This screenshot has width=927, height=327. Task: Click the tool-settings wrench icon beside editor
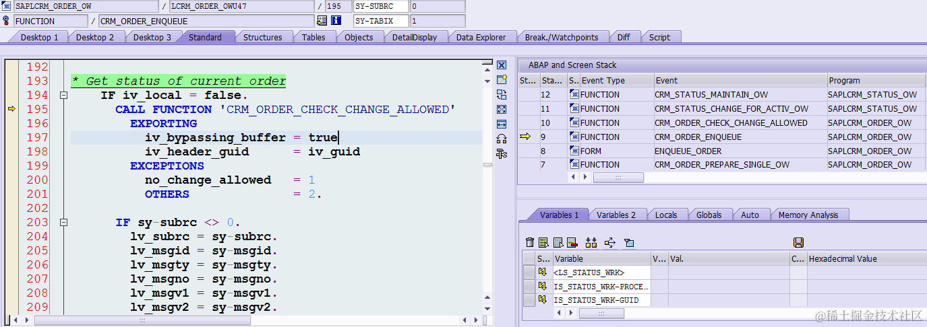pos(501,153)
